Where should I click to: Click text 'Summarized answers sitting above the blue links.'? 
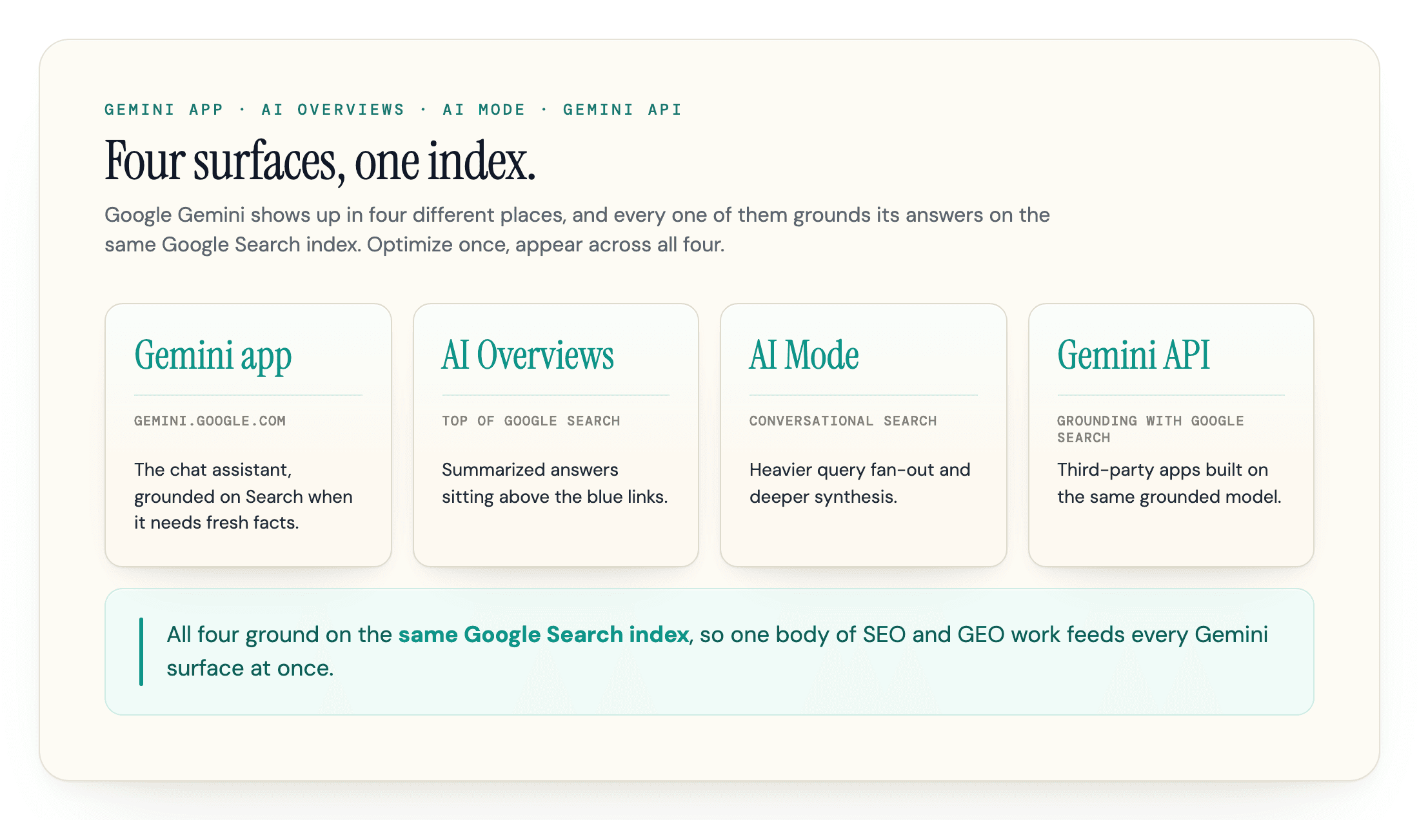point(555,483)
